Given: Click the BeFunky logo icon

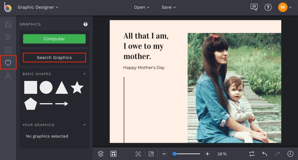Looking at the screenshot, I should tap(8, 7).
